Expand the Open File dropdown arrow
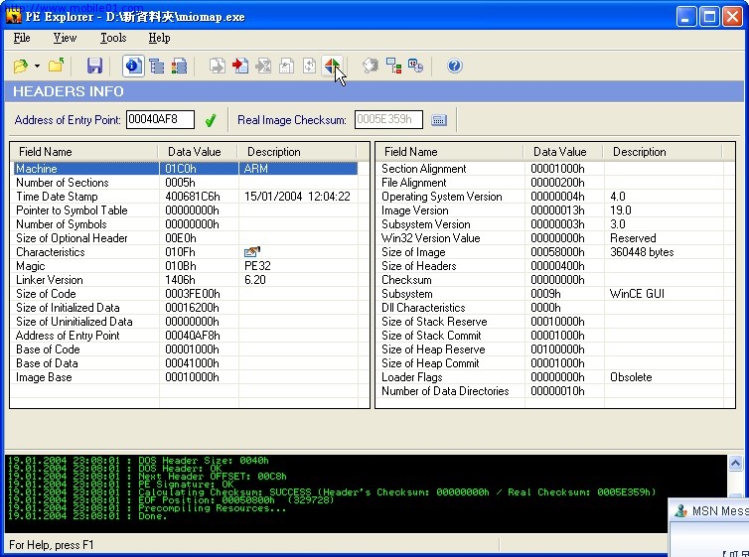The image size is (749, 557). point(37,66)
